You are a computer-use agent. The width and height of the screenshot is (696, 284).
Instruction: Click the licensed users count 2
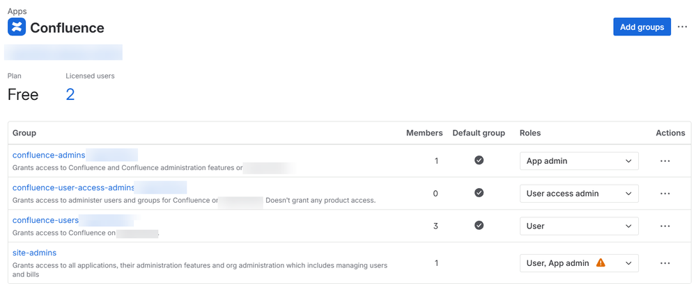[x=70, y=94]
